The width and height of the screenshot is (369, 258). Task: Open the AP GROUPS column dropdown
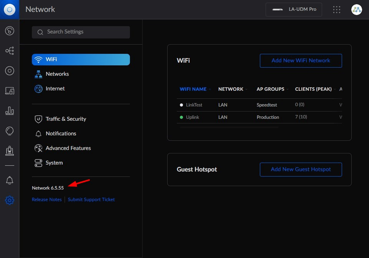point(271,89)
